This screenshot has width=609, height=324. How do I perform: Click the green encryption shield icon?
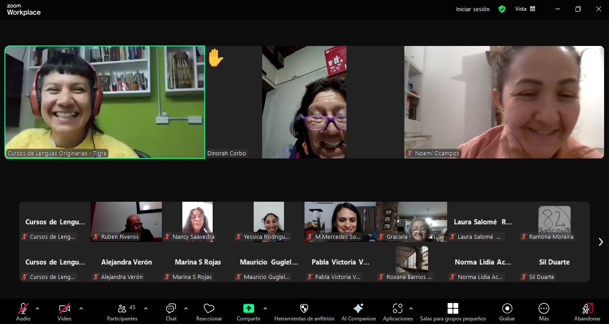(502, 9)
